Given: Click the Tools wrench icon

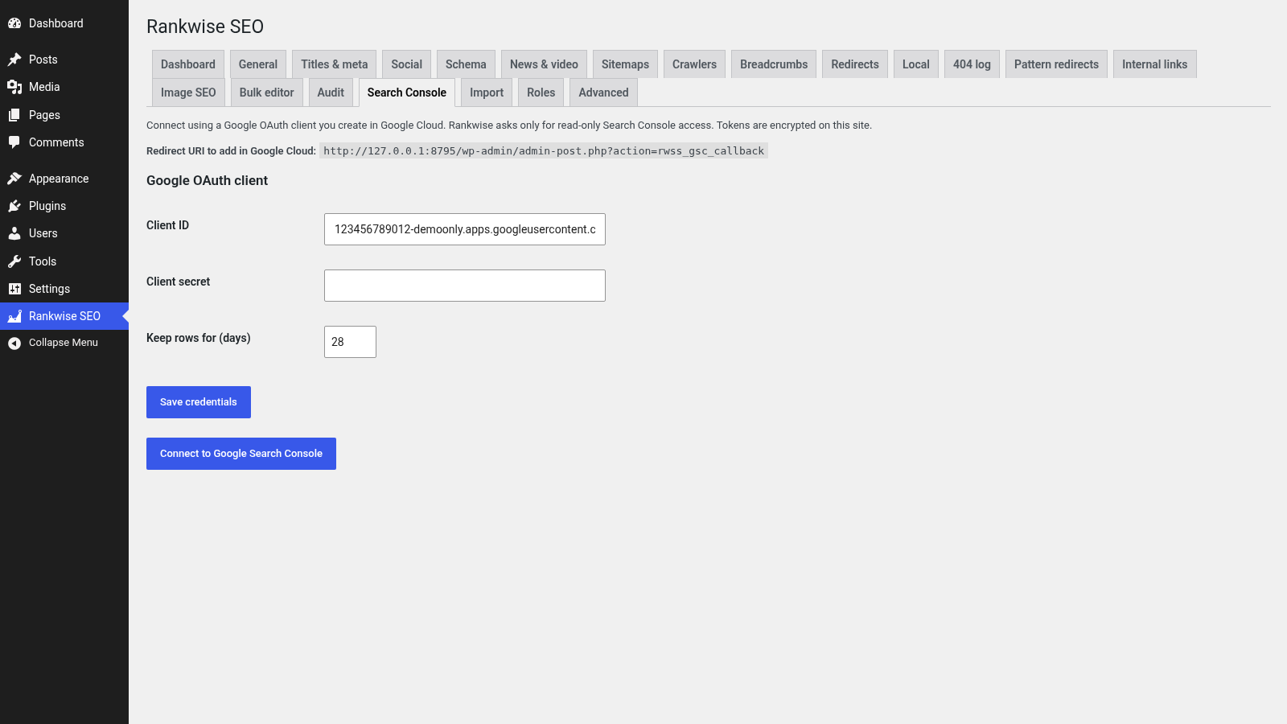Looking at the screenshot, I should pyautogui.click(x=14, y=261).
